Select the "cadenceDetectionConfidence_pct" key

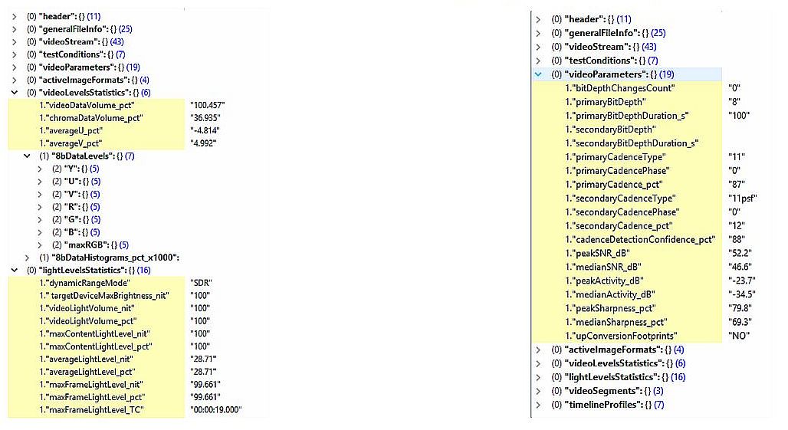pyautogui.click(x=641, y=239)
